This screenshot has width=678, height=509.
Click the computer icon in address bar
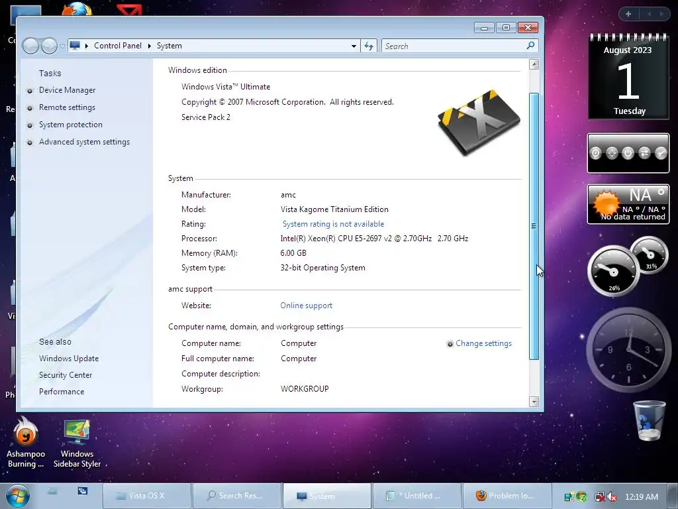pyautogui.click(x=75, y=46)
